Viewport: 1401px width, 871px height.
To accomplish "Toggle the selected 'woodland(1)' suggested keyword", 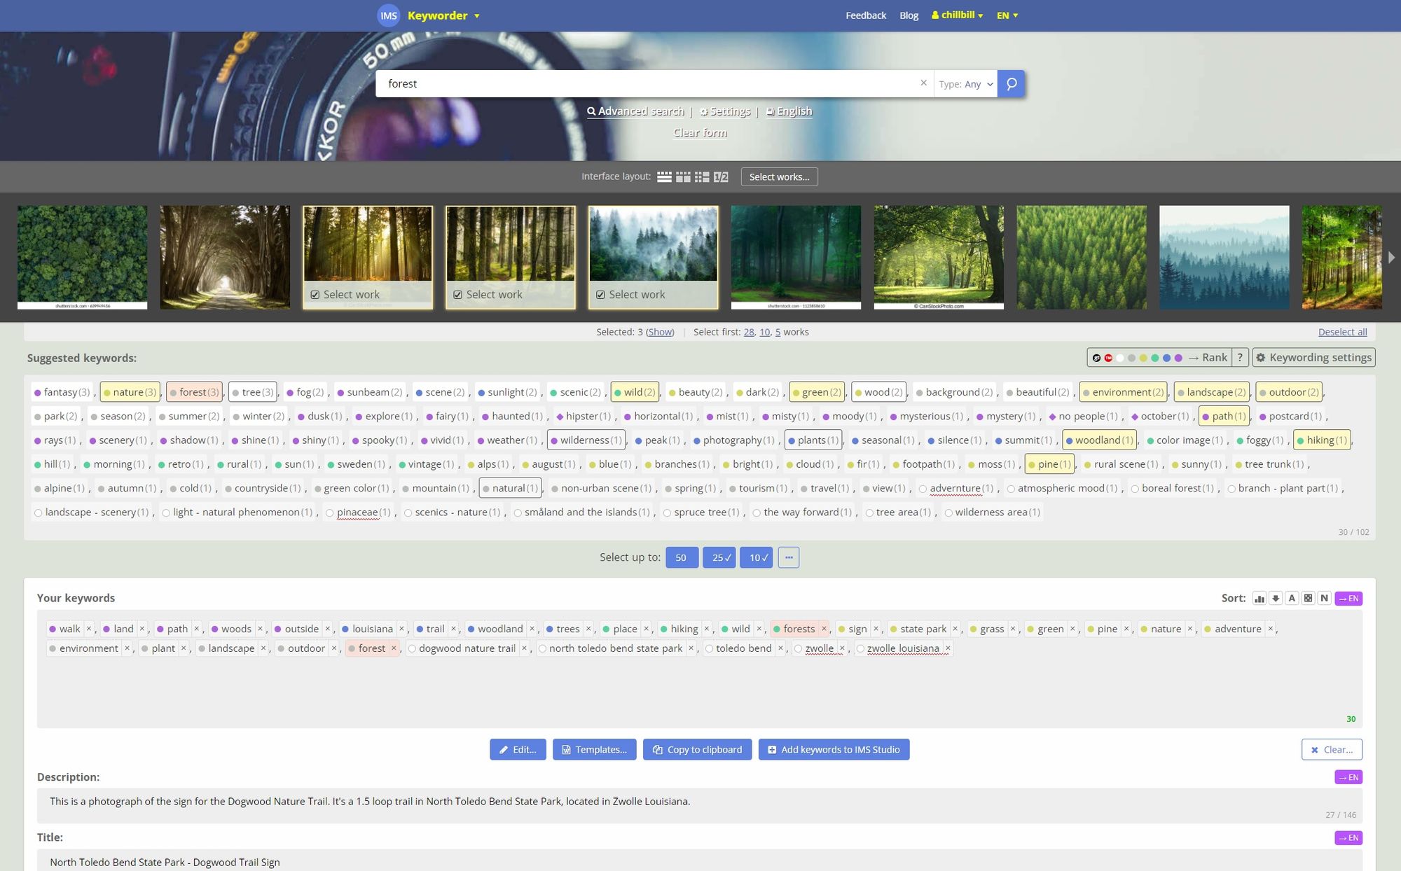I will pyautogui.click(x=1099, y=440).
